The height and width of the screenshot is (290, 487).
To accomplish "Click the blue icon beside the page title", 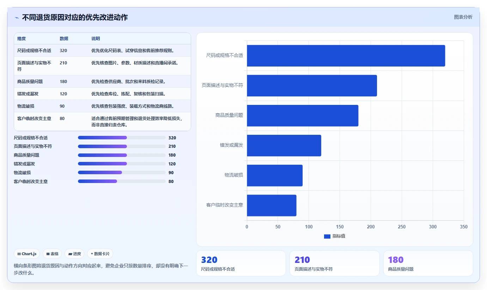I will click(x=17, y=18).
